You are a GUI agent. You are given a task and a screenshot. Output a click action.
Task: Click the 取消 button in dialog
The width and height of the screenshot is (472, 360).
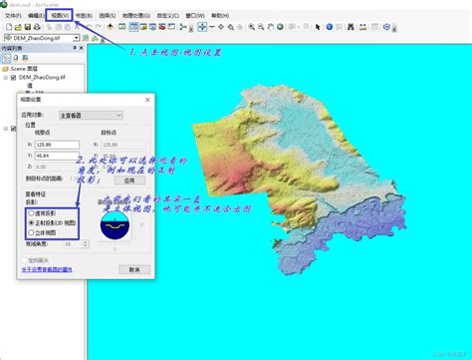coord(134,269)
